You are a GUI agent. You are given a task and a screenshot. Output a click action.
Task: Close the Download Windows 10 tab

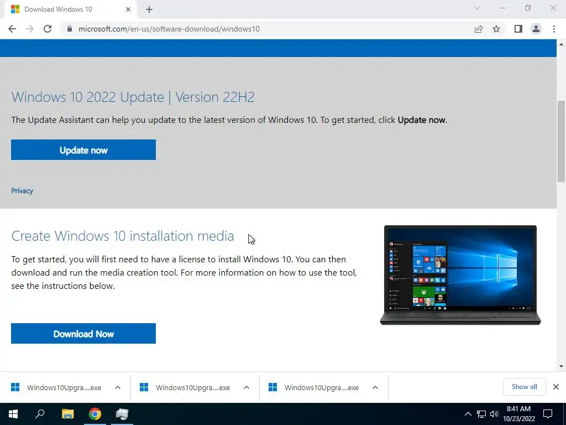pos(128,9)
